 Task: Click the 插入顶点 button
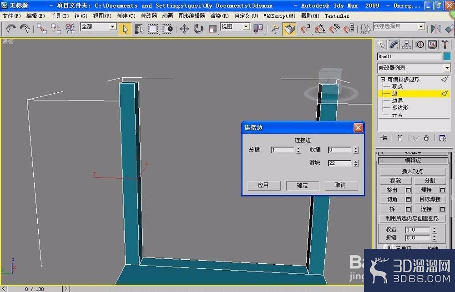(x=413, y=171)
